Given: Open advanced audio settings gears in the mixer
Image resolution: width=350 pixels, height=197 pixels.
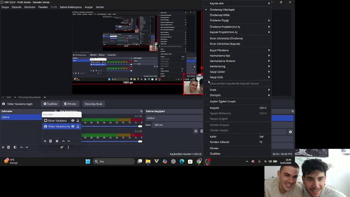Looking at the screenshot, I should [62, 147].
